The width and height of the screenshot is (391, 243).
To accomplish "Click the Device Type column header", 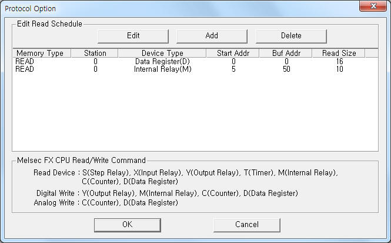I will point(162,54).
